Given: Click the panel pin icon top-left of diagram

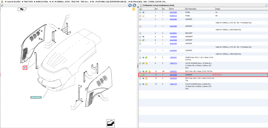Looking at the screenshot, I should [2, 5].
